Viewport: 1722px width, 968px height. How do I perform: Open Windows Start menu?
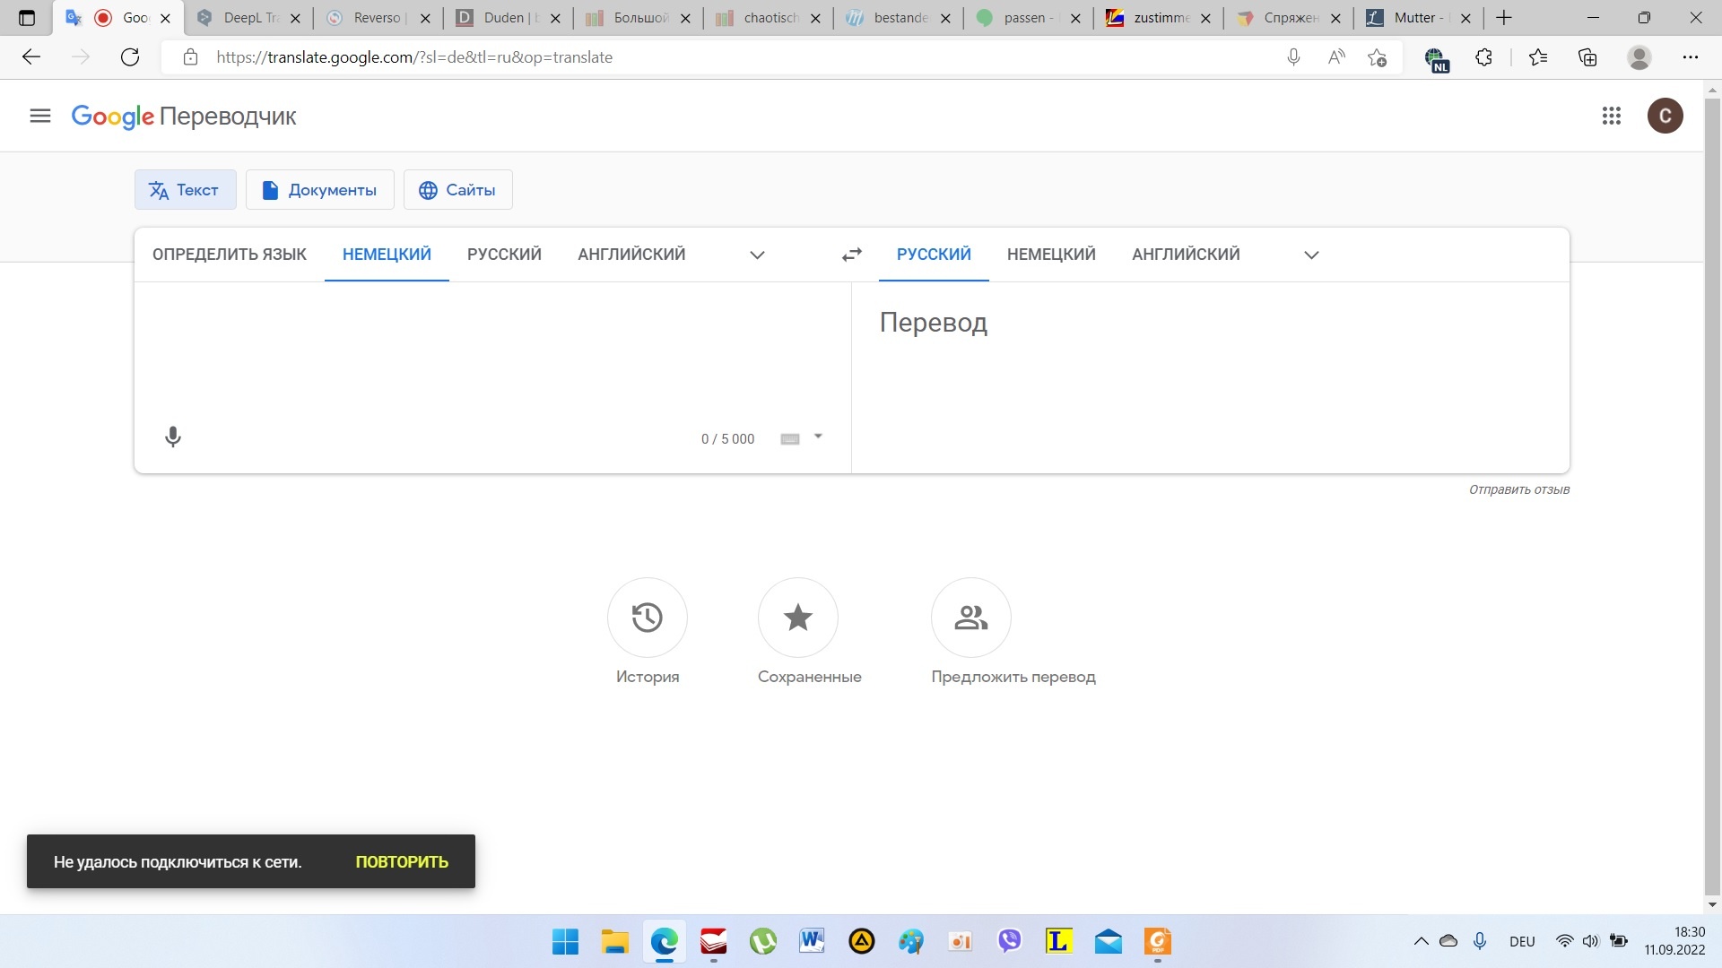(x=565, y=942)
